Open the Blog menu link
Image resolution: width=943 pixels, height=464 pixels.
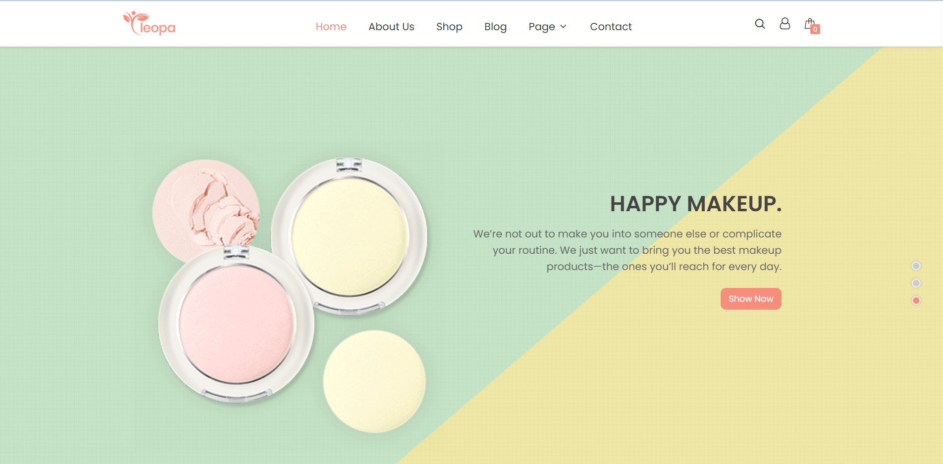[x=495, y=27]
